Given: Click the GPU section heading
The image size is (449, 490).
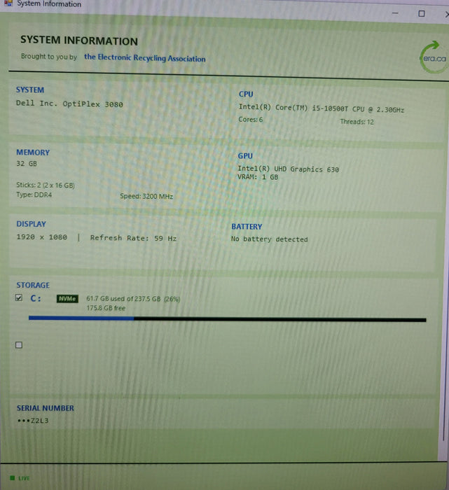Looking at the screenshot, I should pyautogui.click(x=245, y=156).
